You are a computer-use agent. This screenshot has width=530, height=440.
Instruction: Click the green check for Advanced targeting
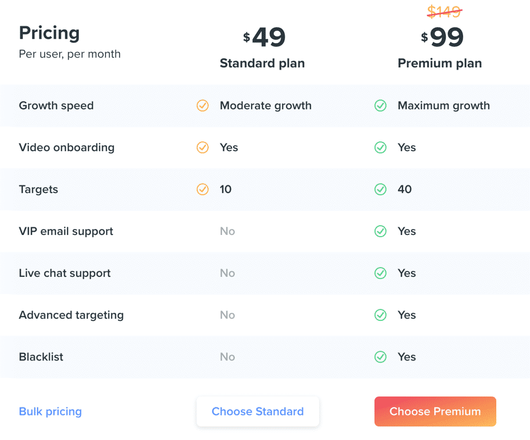tap(381, 315)
